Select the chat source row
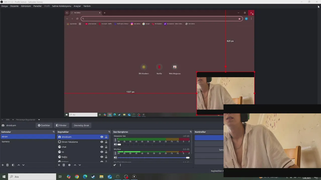Viewport: 321px width, 180px height. pos(83,147)
